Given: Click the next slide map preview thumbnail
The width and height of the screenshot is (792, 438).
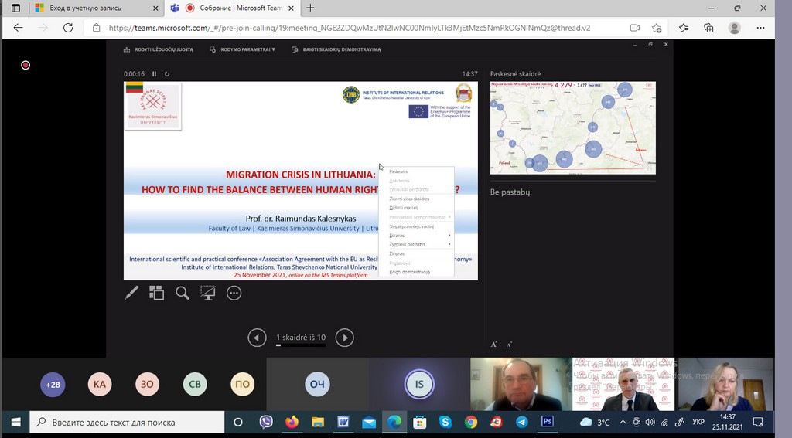Looking at the screenshot, I should [x=572, y=127].
